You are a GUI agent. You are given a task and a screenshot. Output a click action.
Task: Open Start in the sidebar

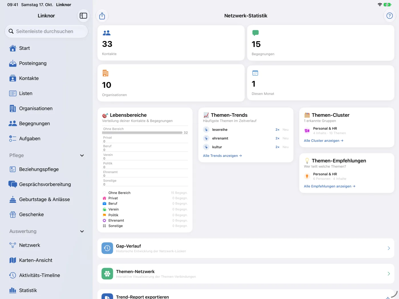click(x=46, y=48)
